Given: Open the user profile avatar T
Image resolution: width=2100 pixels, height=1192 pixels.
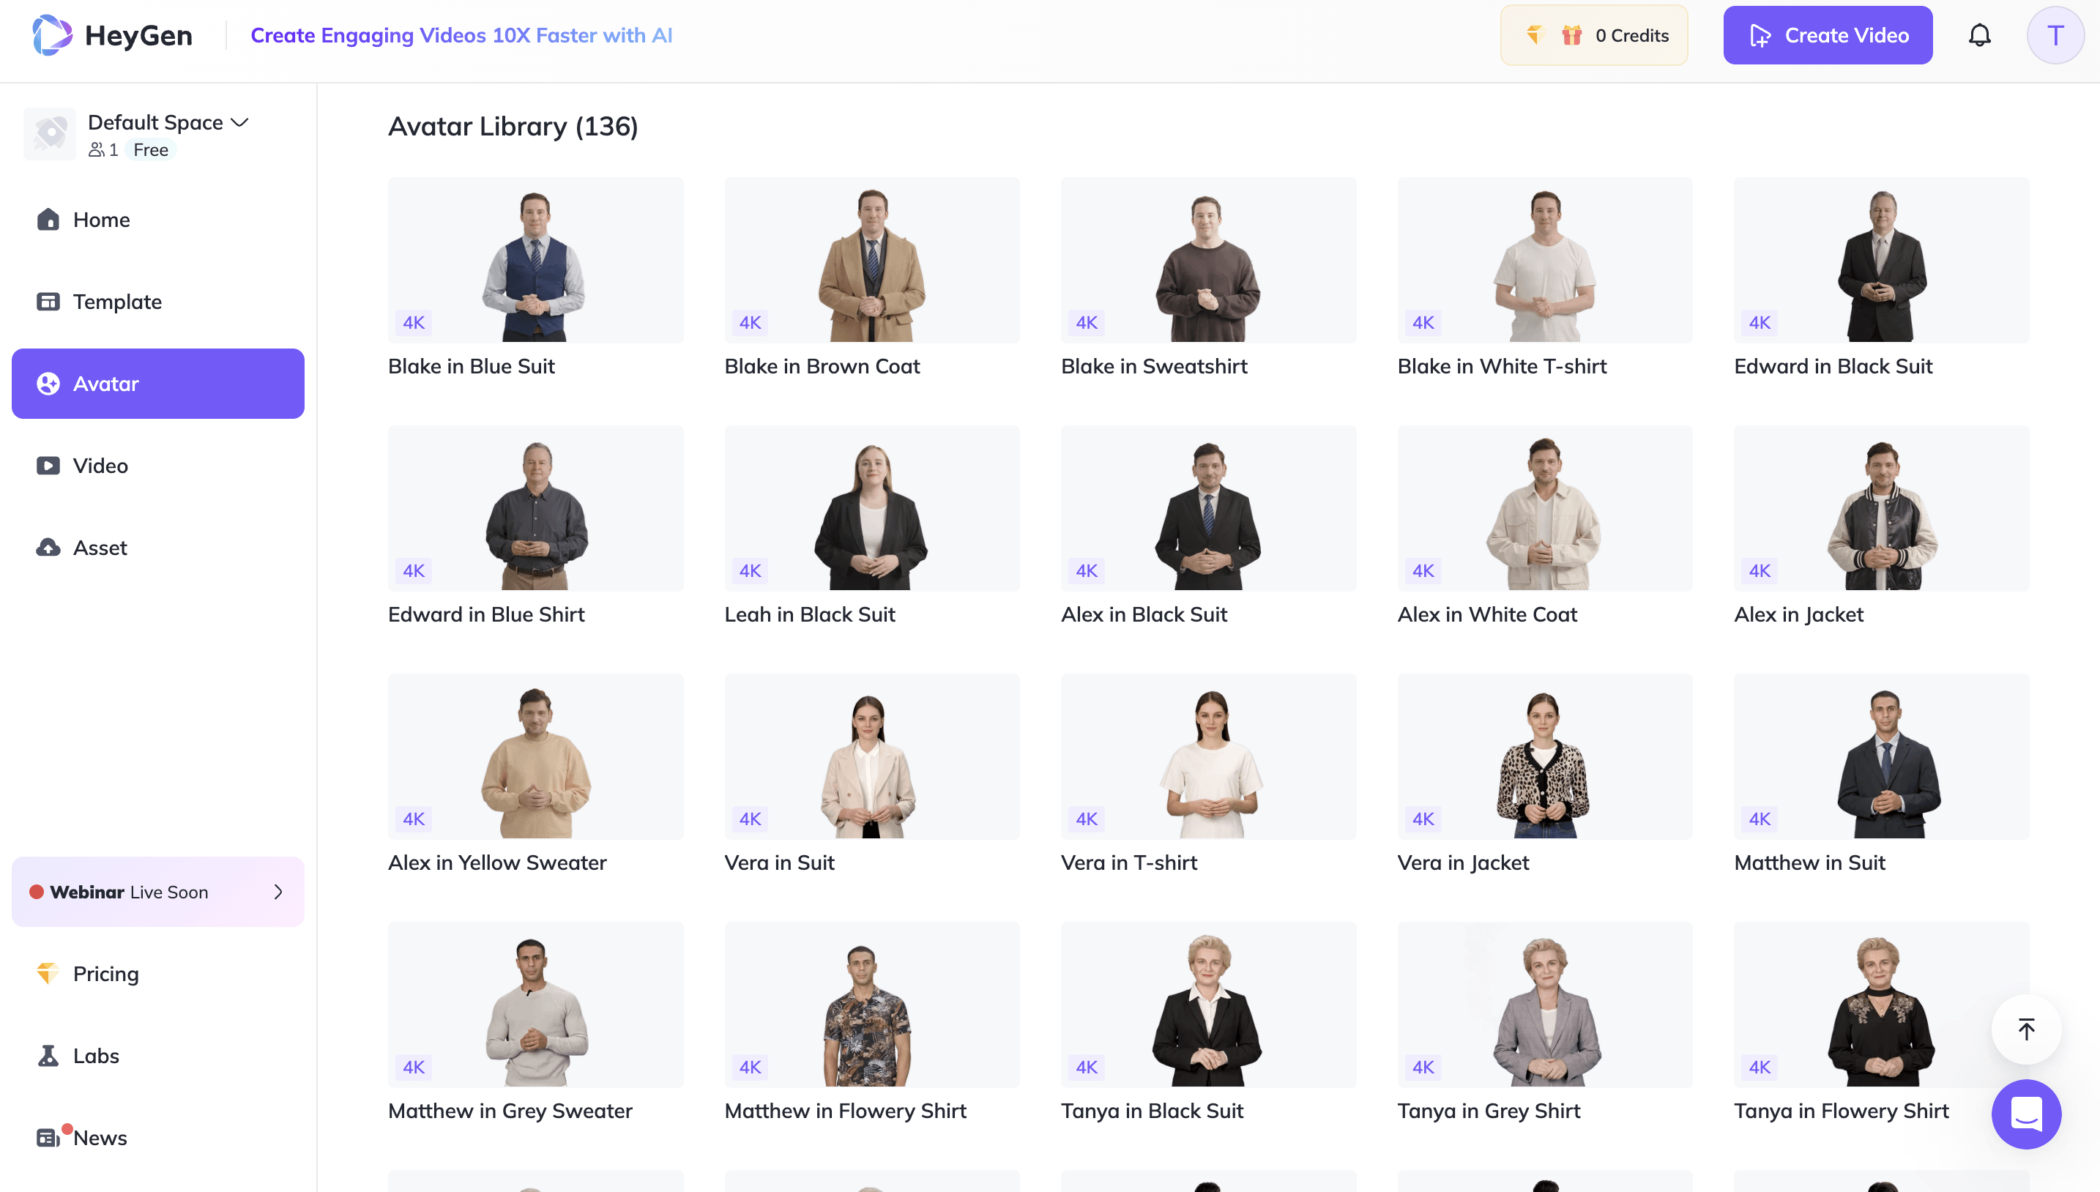Looking at the screenshot, I should [2055, 35].
